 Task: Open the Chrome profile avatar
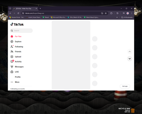point(128,13)
